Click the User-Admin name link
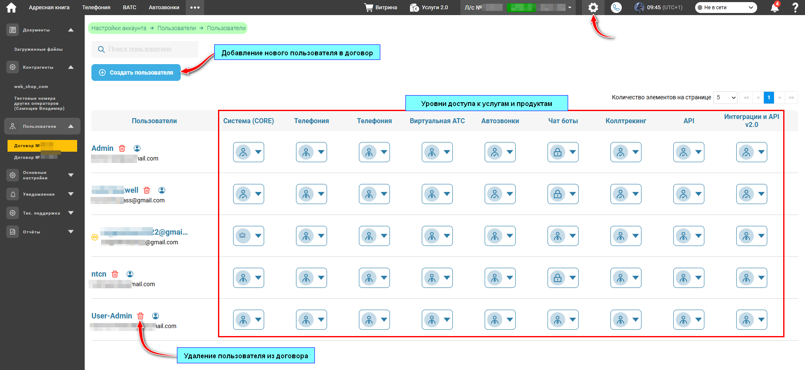 pyautogui.click(x=112, y=316)
